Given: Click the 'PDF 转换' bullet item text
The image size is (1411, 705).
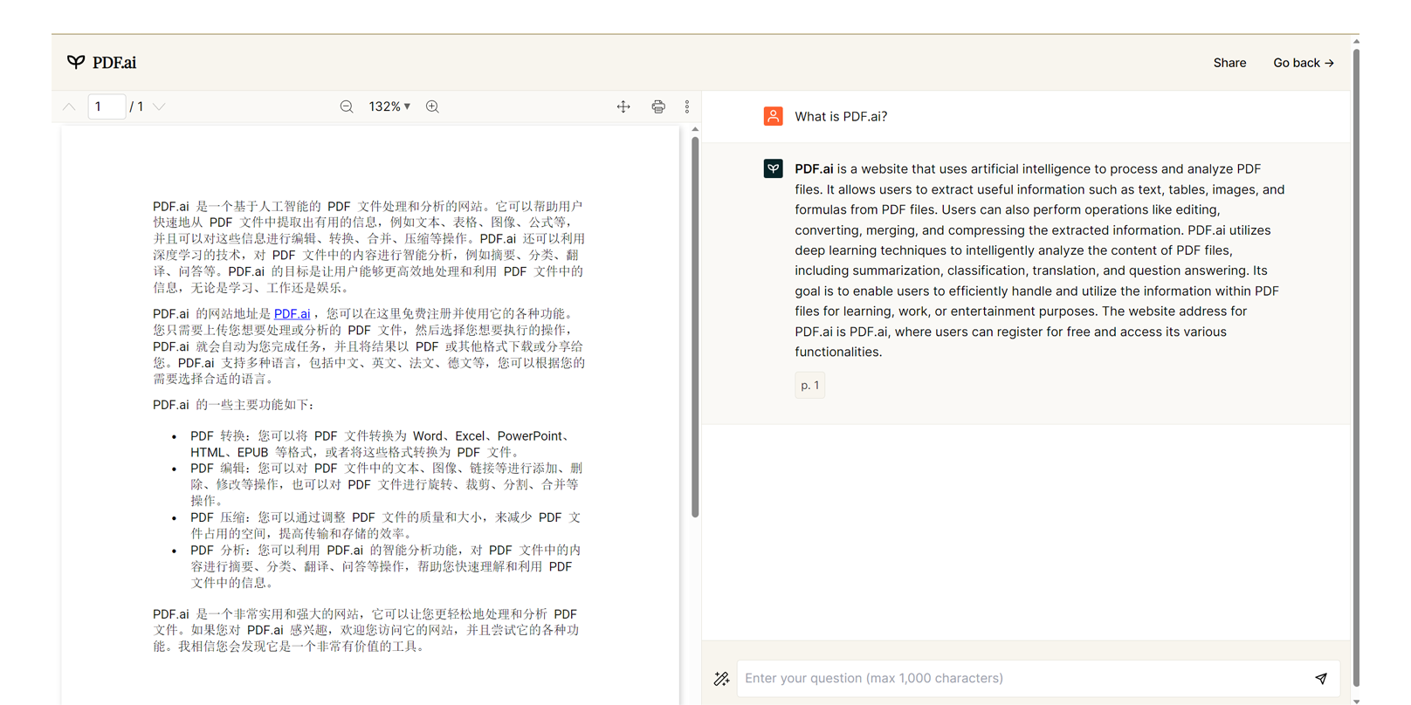Looking at the screenshot, I should click(380, 443).
